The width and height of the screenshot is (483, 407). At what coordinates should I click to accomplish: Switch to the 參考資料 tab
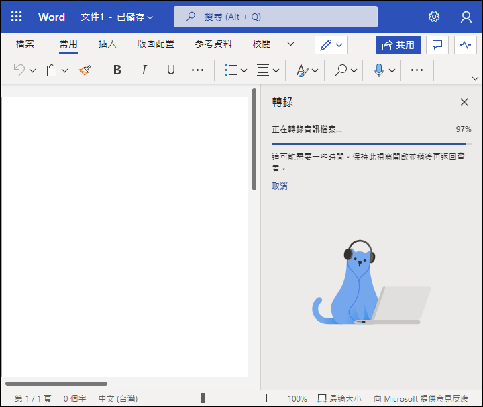point(213,44)
